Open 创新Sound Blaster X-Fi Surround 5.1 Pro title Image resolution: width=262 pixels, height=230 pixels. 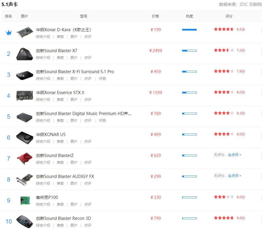coord(75,72)
